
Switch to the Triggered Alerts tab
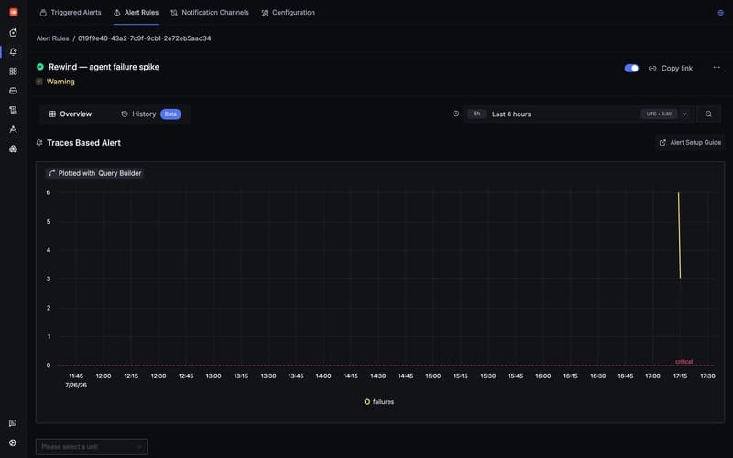(x=71, y=13)
